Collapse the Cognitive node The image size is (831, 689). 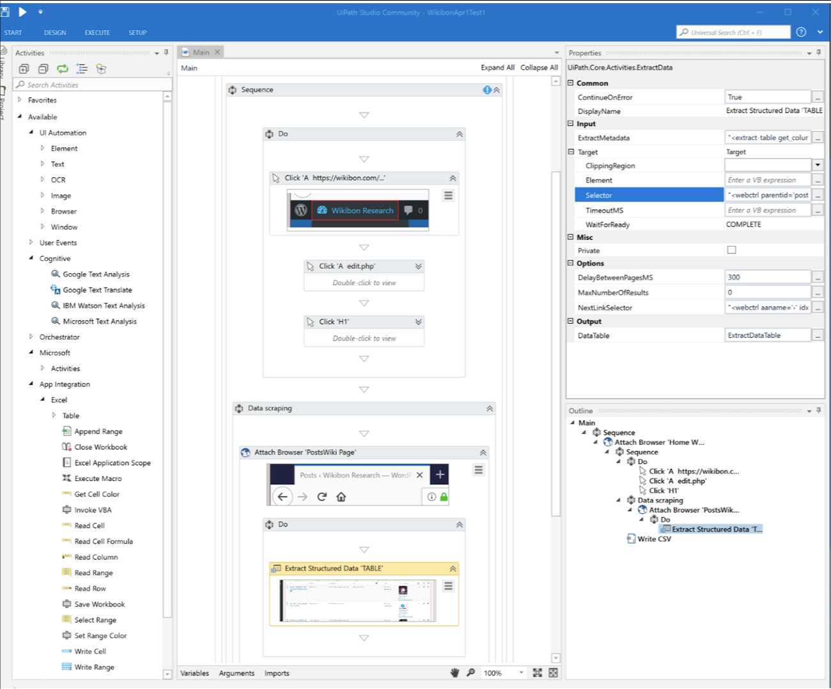[x=31, y=258]
